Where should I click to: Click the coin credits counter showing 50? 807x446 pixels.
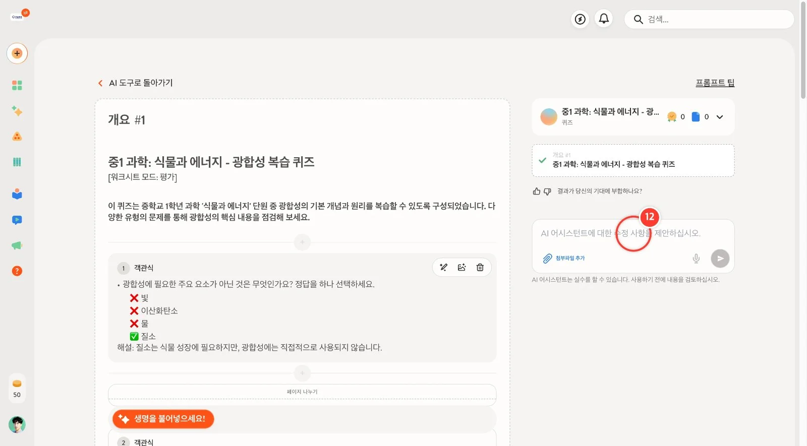[17, 388]
